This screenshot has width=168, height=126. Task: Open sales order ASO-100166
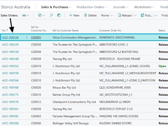(10, 80)
